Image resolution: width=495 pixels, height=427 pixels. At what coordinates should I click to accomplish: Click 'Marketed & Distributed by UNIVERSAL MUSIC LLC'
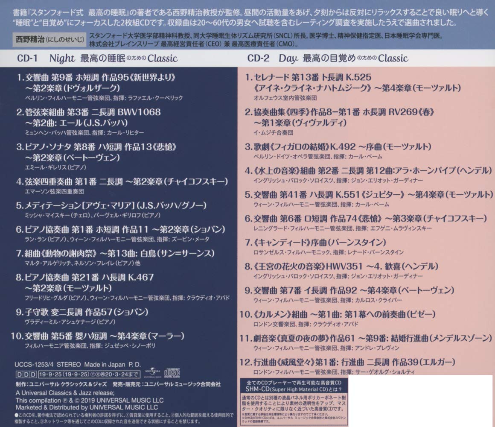(87, 407)
